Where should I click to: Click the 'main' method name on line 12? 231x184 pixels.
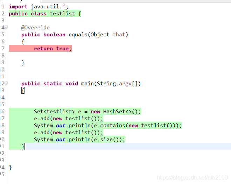tap(87, 84)
